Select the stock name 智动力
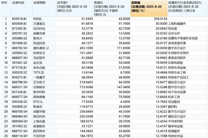Image resolution: width=208 pixels, height=138 pixels. coord(38,38)
